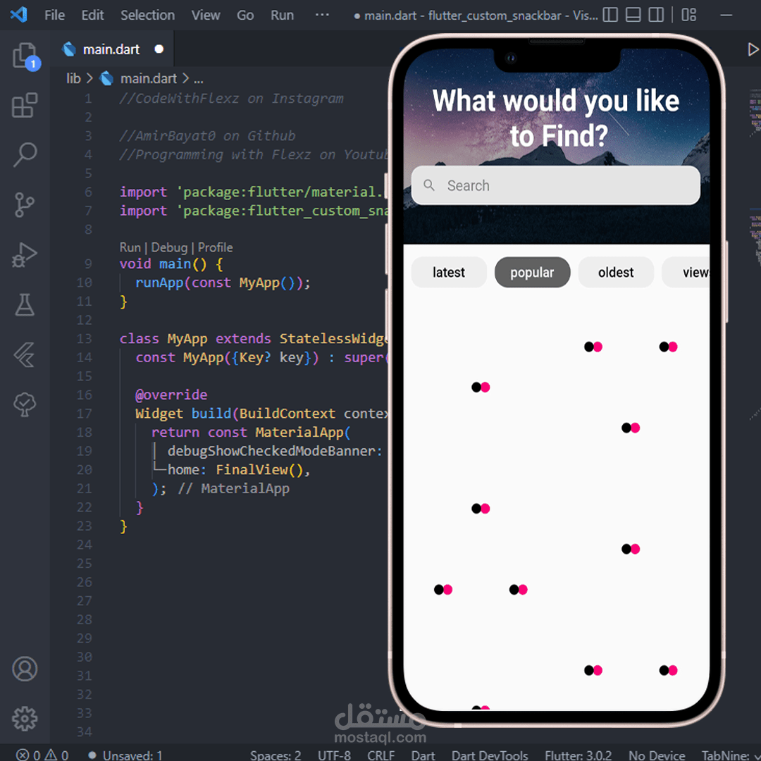Select the oldest filter chip
This screenshot has width=761, height=761.
(615, 272)
